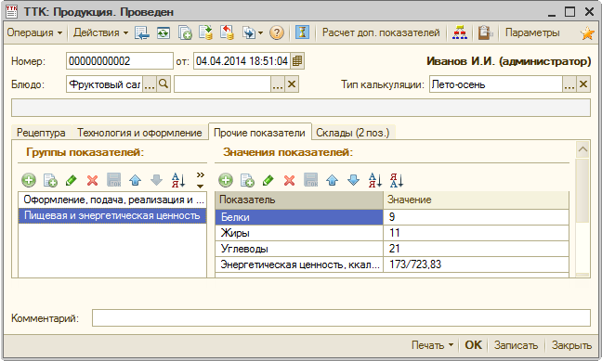Open calendar picker next to date field
This screenshot has width=602, height=361.
click(297, 61)
